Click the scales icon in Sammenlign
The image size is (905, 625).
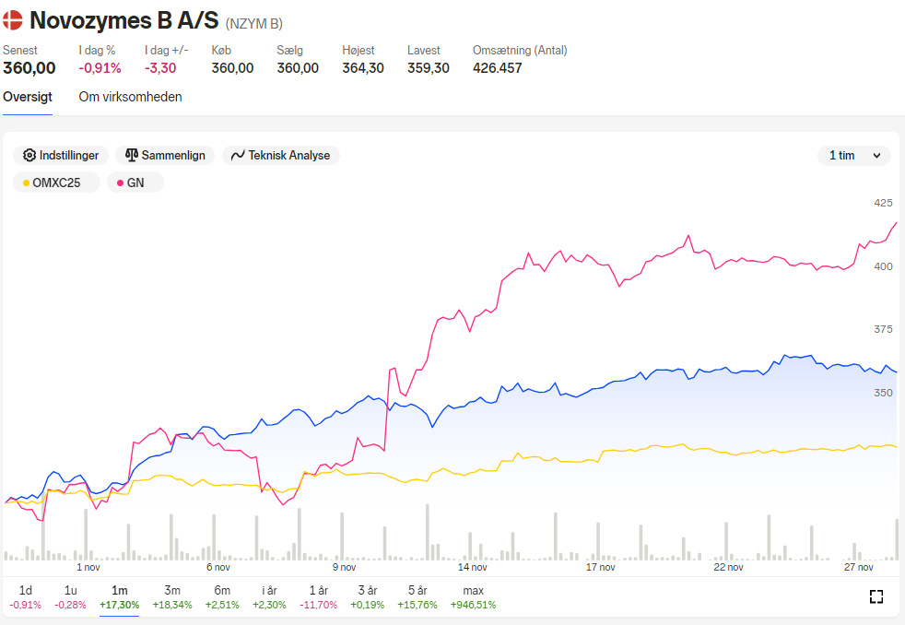(132, 155)
